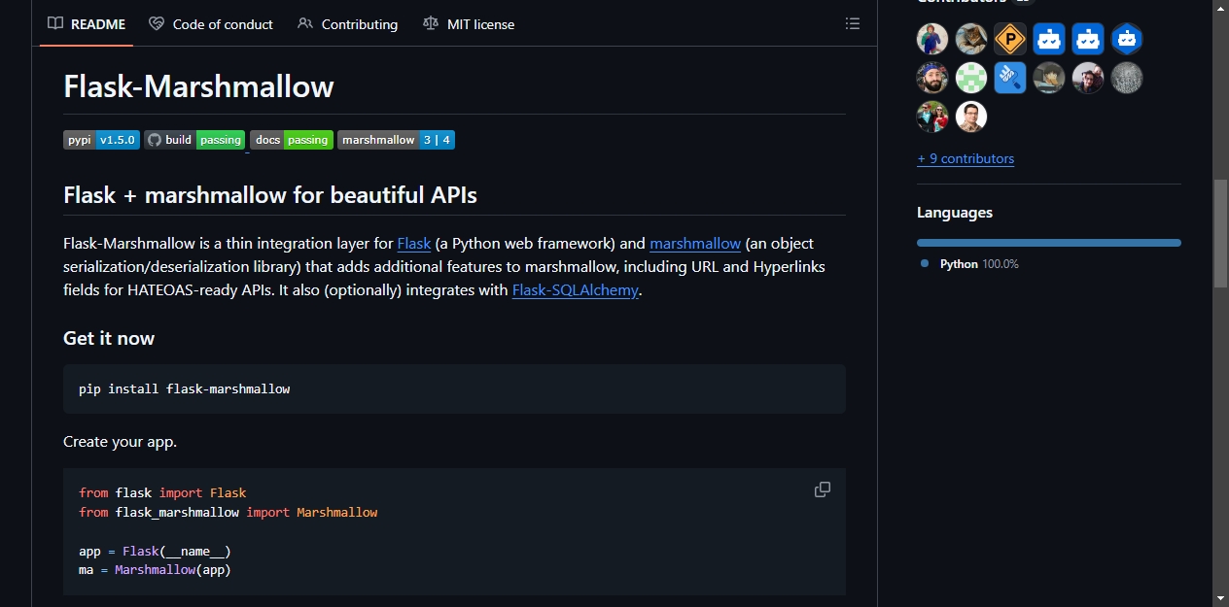Click heading 'Flask + marshmallow for beautiful APIs'
Screen dimensions: 1229x607
(x=270, y=195)
